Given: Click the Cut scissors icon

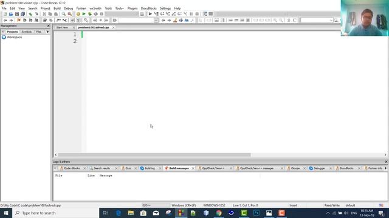Looking at the screenshot, I should click(x=44, y=14).
